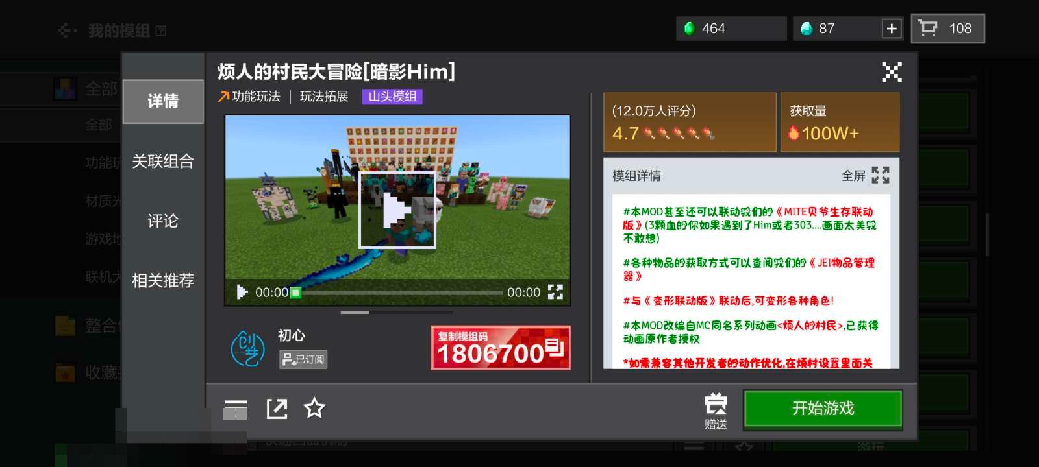The image size is (1039, 467).
Task: Click the storage box icon in bottom bar
Action: pos(235,409)
